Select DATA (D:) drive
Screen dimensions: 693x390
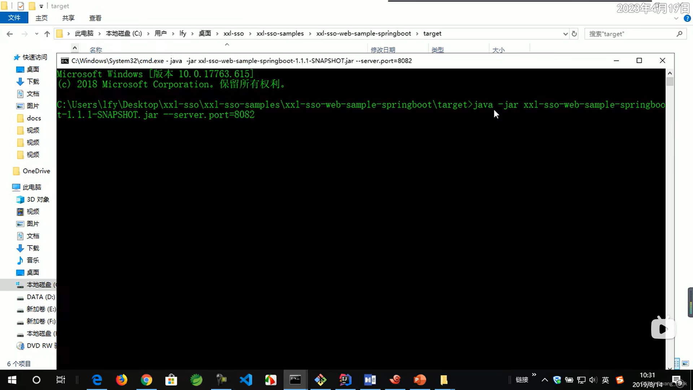point(36,297)
